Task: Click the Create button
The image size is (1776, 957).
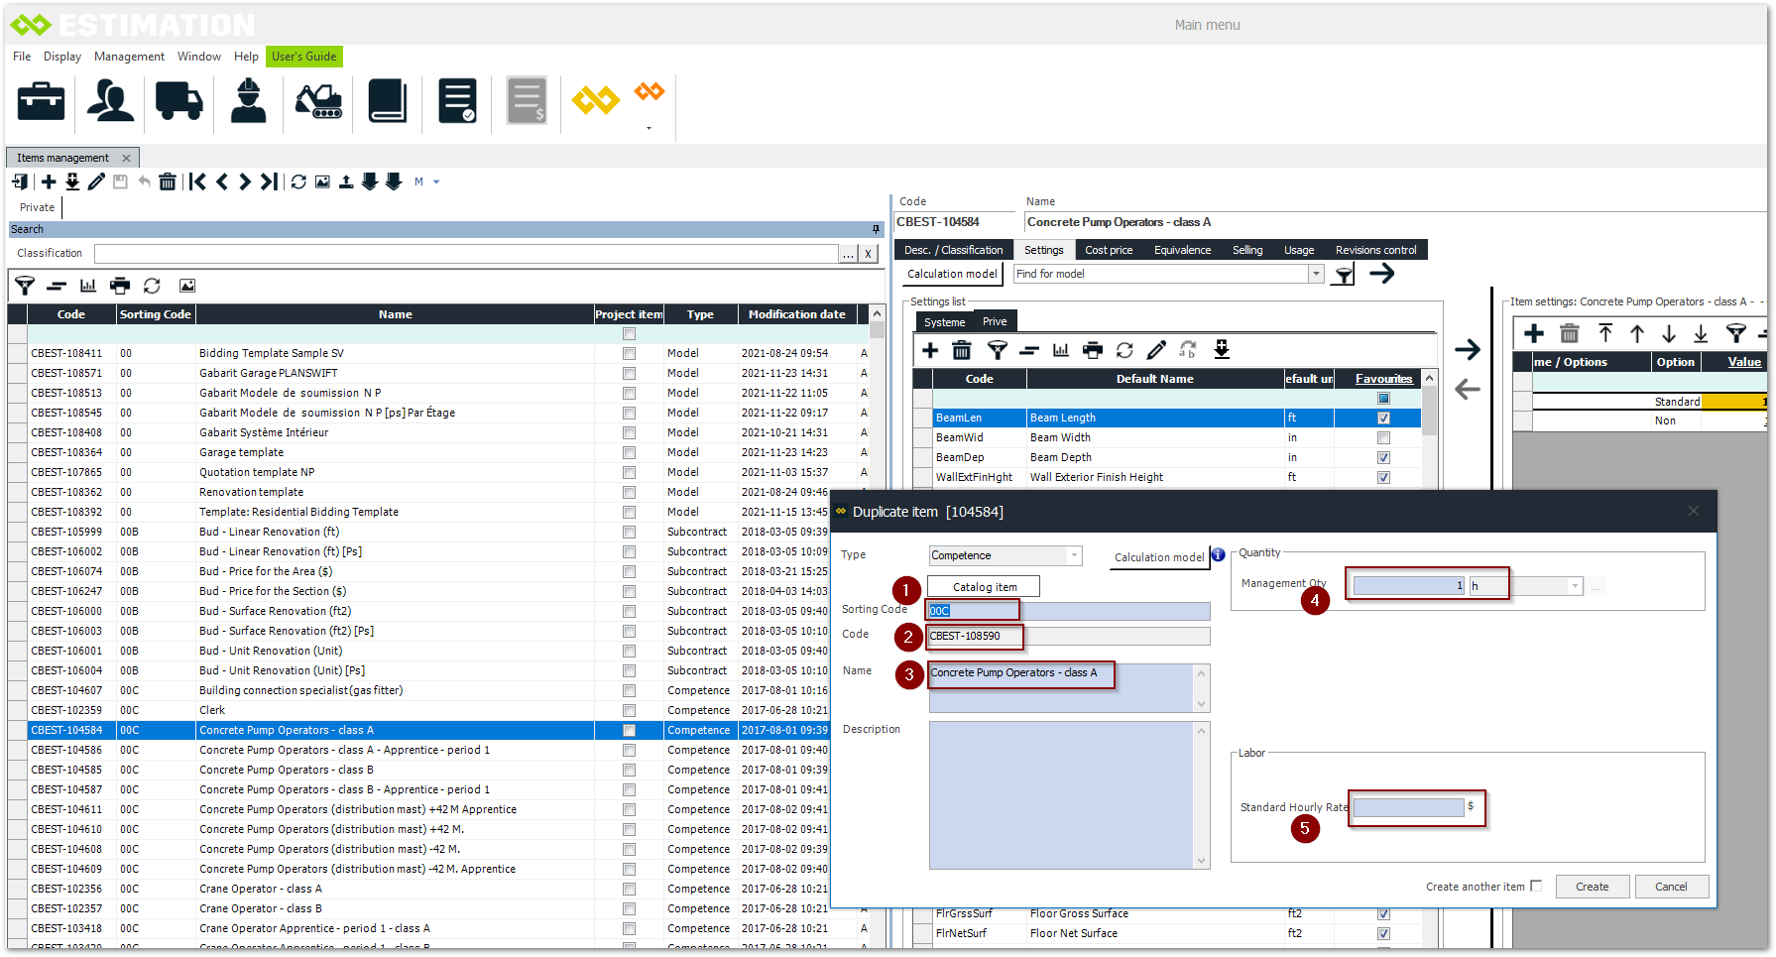Action: tap(1592, 887)
